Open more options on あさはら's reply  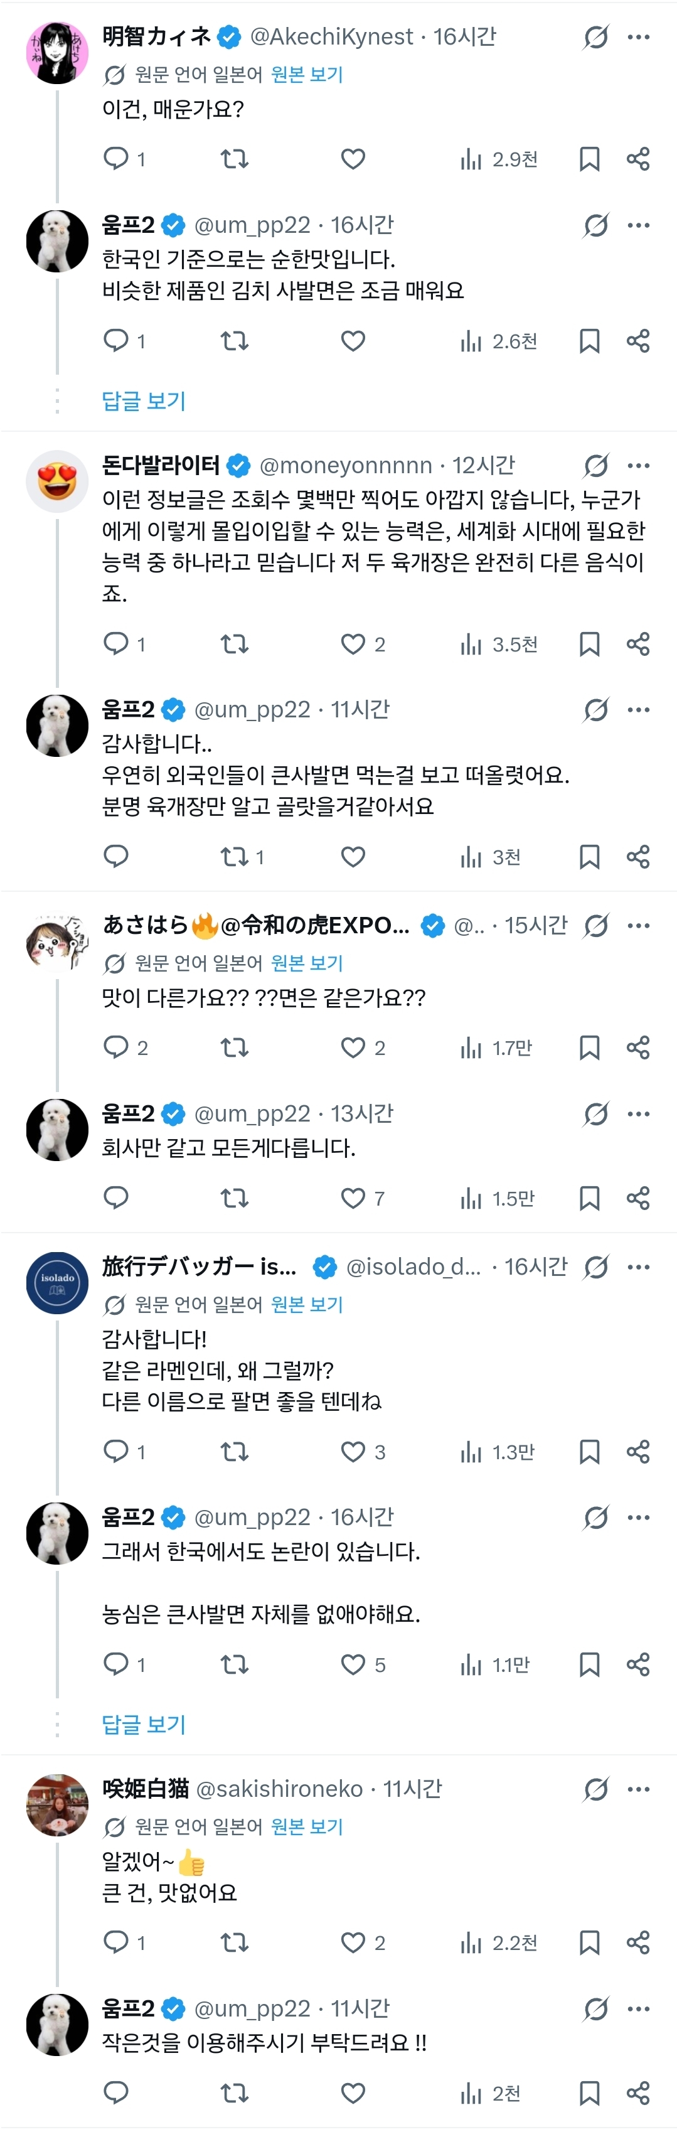[x=638, y=925]
